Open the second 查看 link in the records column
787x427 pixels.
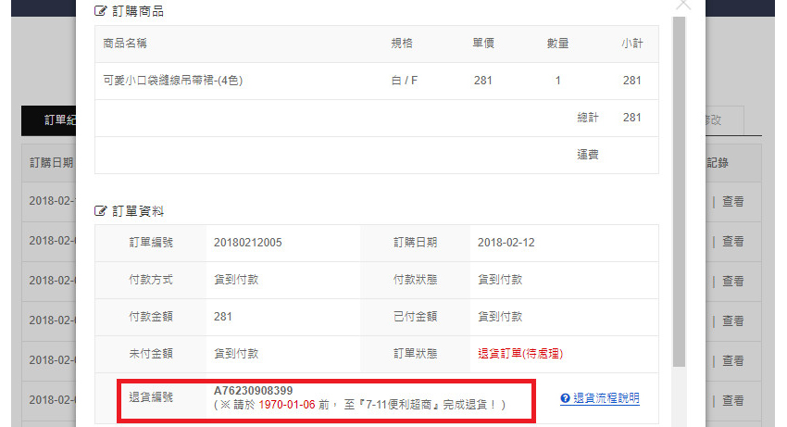pyautogui.click(x=733, y=241)
